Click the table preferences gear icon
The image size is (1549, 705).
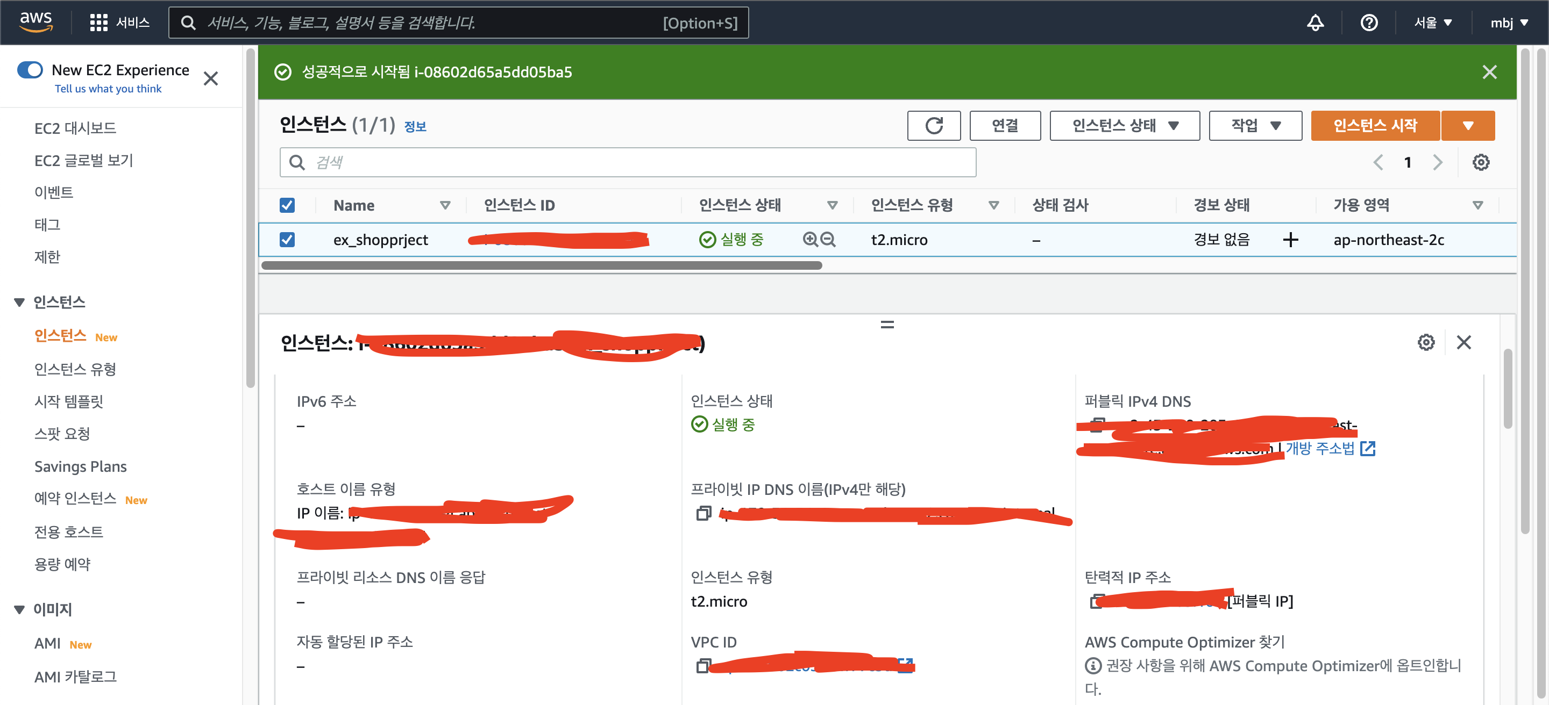click(1481, 162)
